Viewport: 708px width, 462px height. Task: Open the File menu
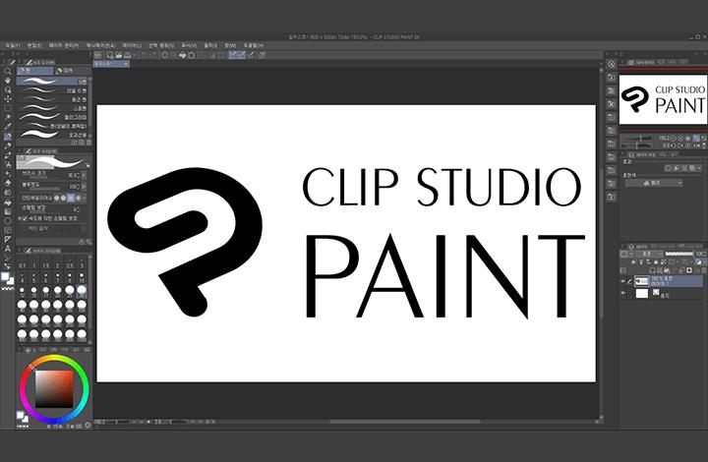coord(12,45)
